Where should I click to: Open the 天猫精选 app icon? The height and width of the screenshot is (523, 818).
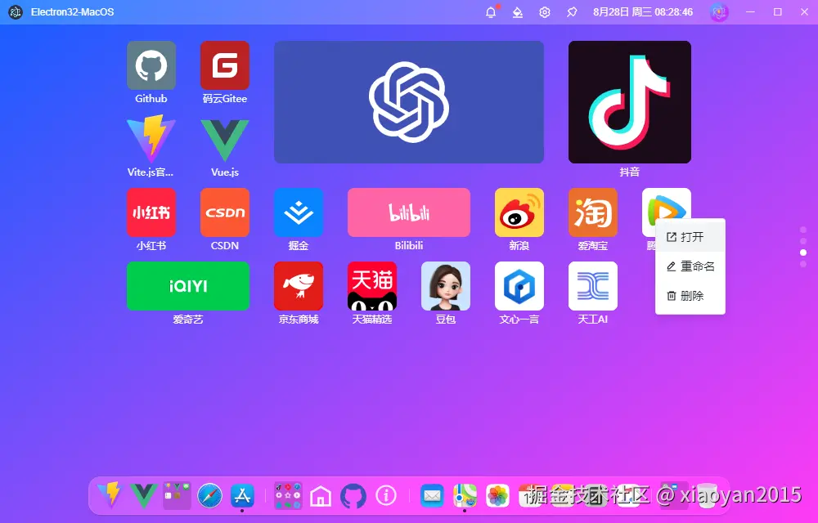click(x=372, y=286)
